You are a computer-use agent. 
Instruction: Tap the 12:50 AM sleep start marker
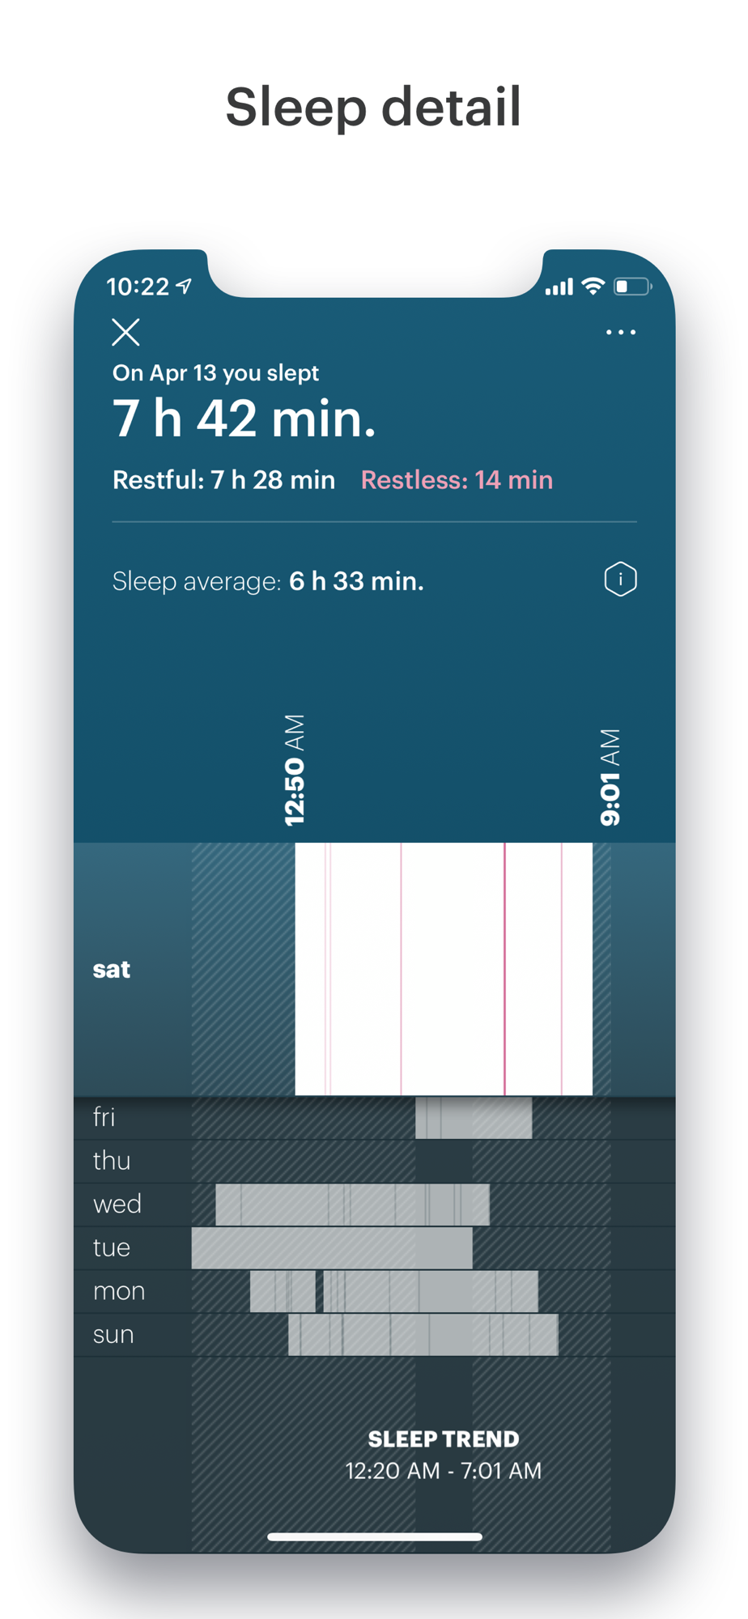295,770
